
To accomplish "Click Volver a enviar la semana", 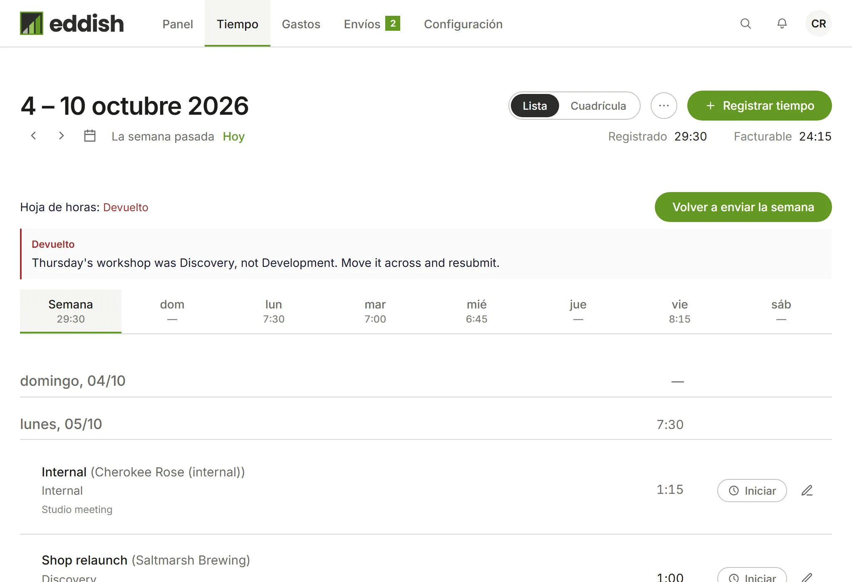I will pos(743,207).
